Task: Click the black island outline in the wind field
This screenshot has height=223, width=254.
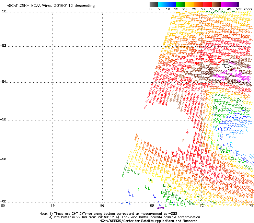Action: tap(227, 66)
